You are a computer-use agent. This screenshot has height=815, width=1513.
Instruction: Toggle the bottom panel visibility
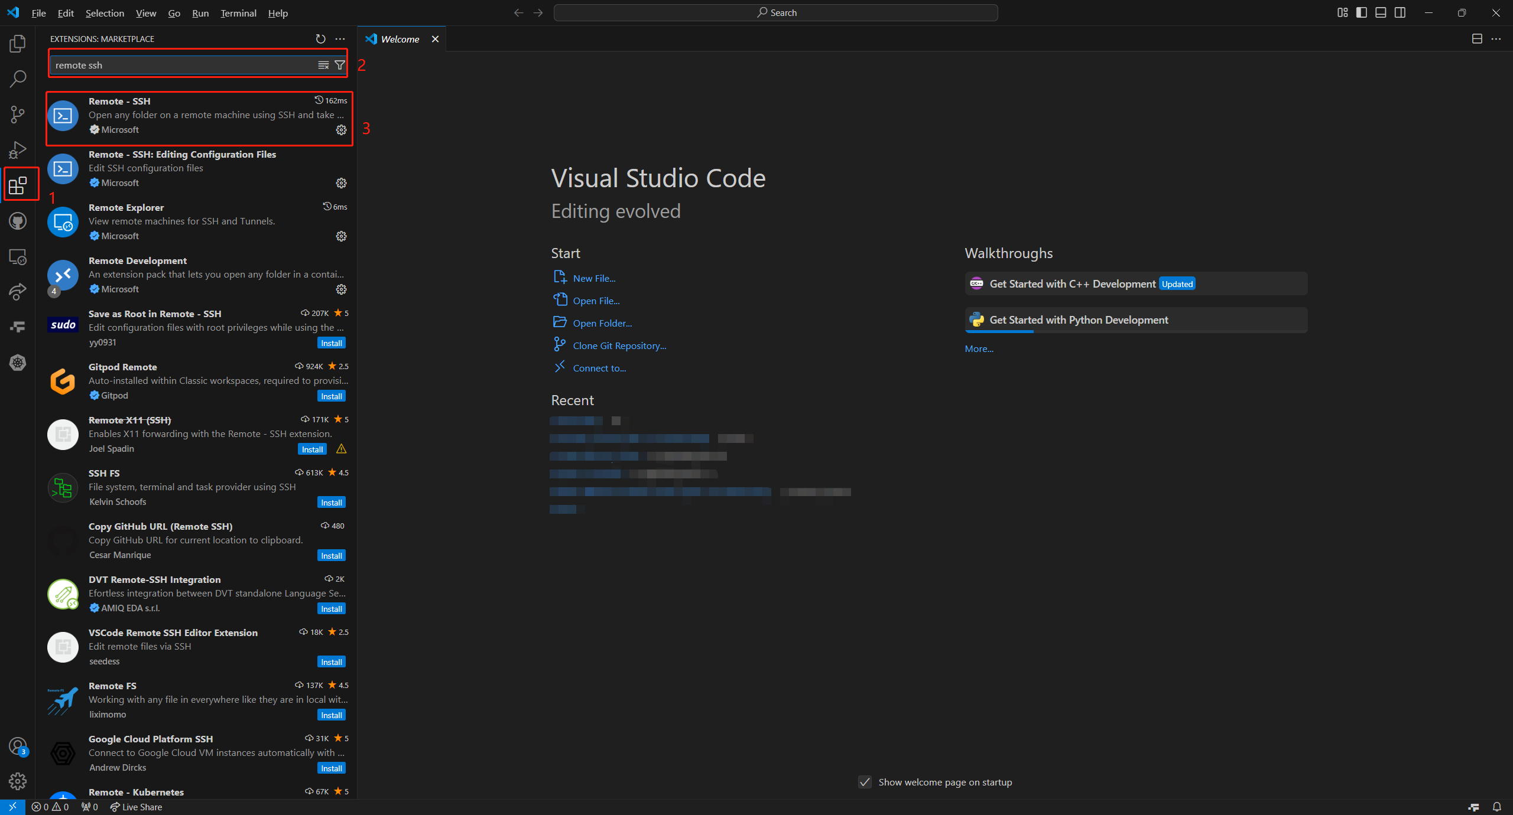point(1381,12)
